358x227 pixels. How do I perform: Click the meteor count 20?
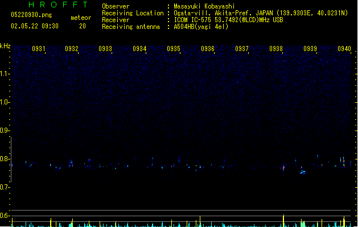83,26
